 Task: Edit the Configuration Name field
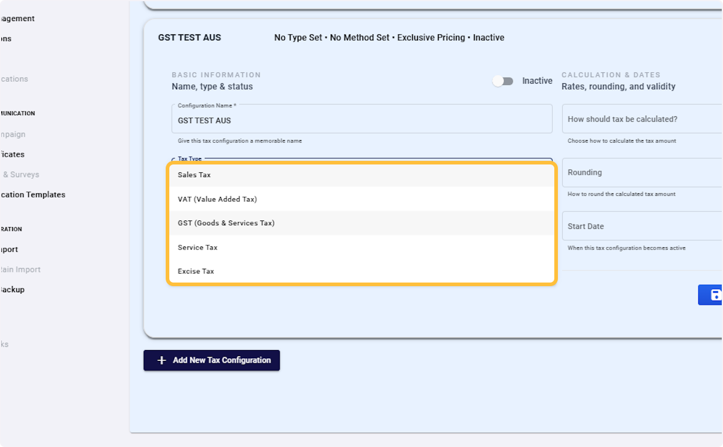tap(361, 119)
